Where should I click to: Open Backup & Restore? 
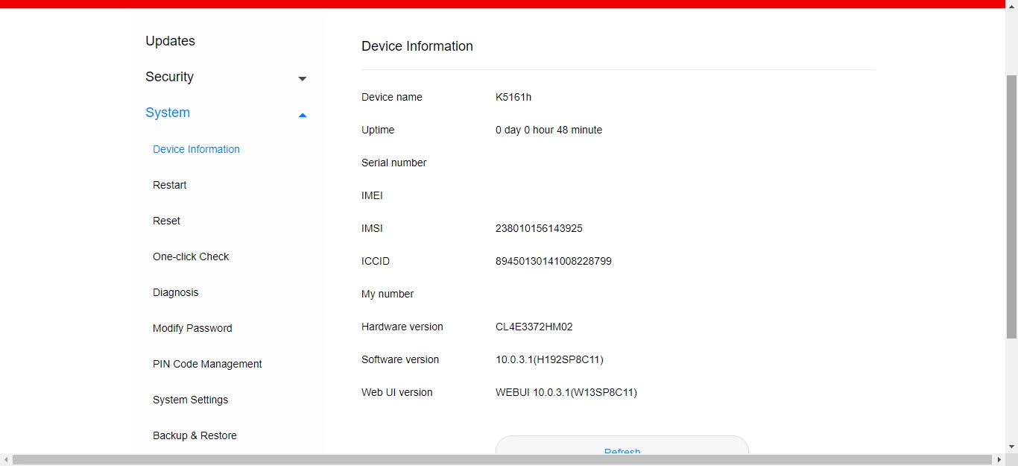195,435
